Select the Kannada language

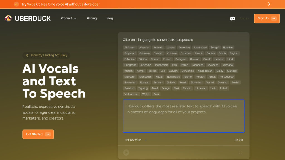tap(228, 65)
